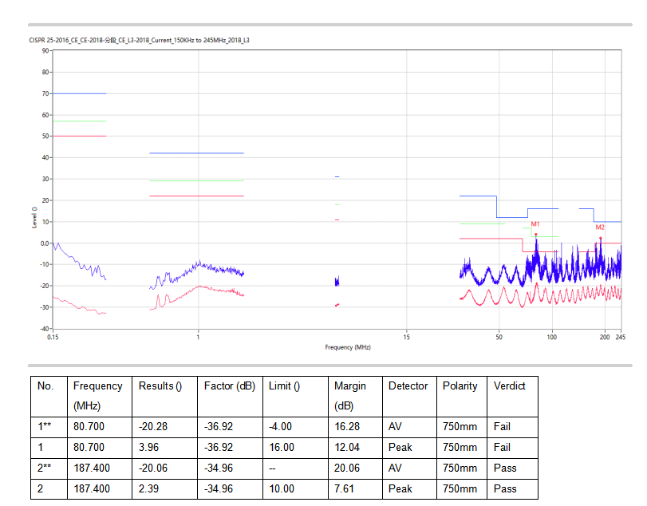Click the '90' tick on the level axis

[45, 51]
